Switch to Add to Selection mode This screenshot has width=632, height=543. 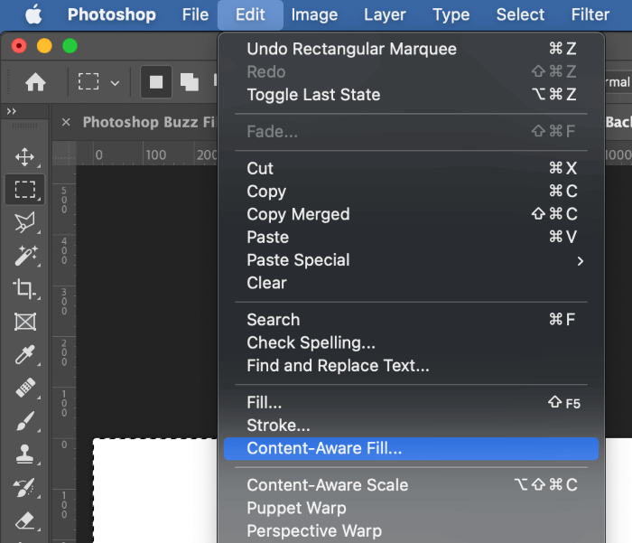pos(190,82)
